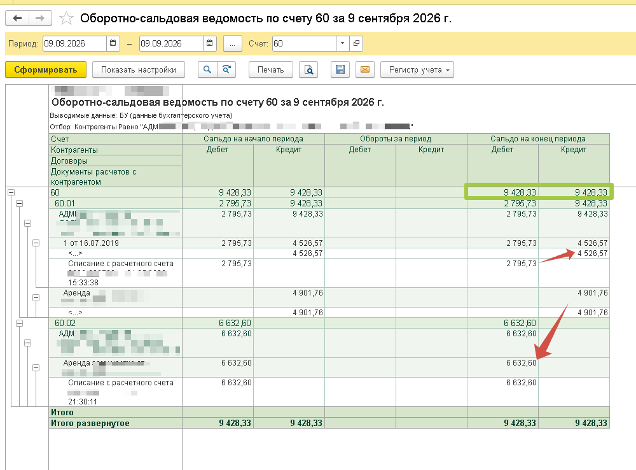Click into the Счет account field
636x470 pixels.
[304, 43]
